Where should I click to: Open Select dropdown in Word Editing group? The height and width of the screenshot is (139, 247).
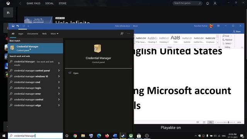227,43
